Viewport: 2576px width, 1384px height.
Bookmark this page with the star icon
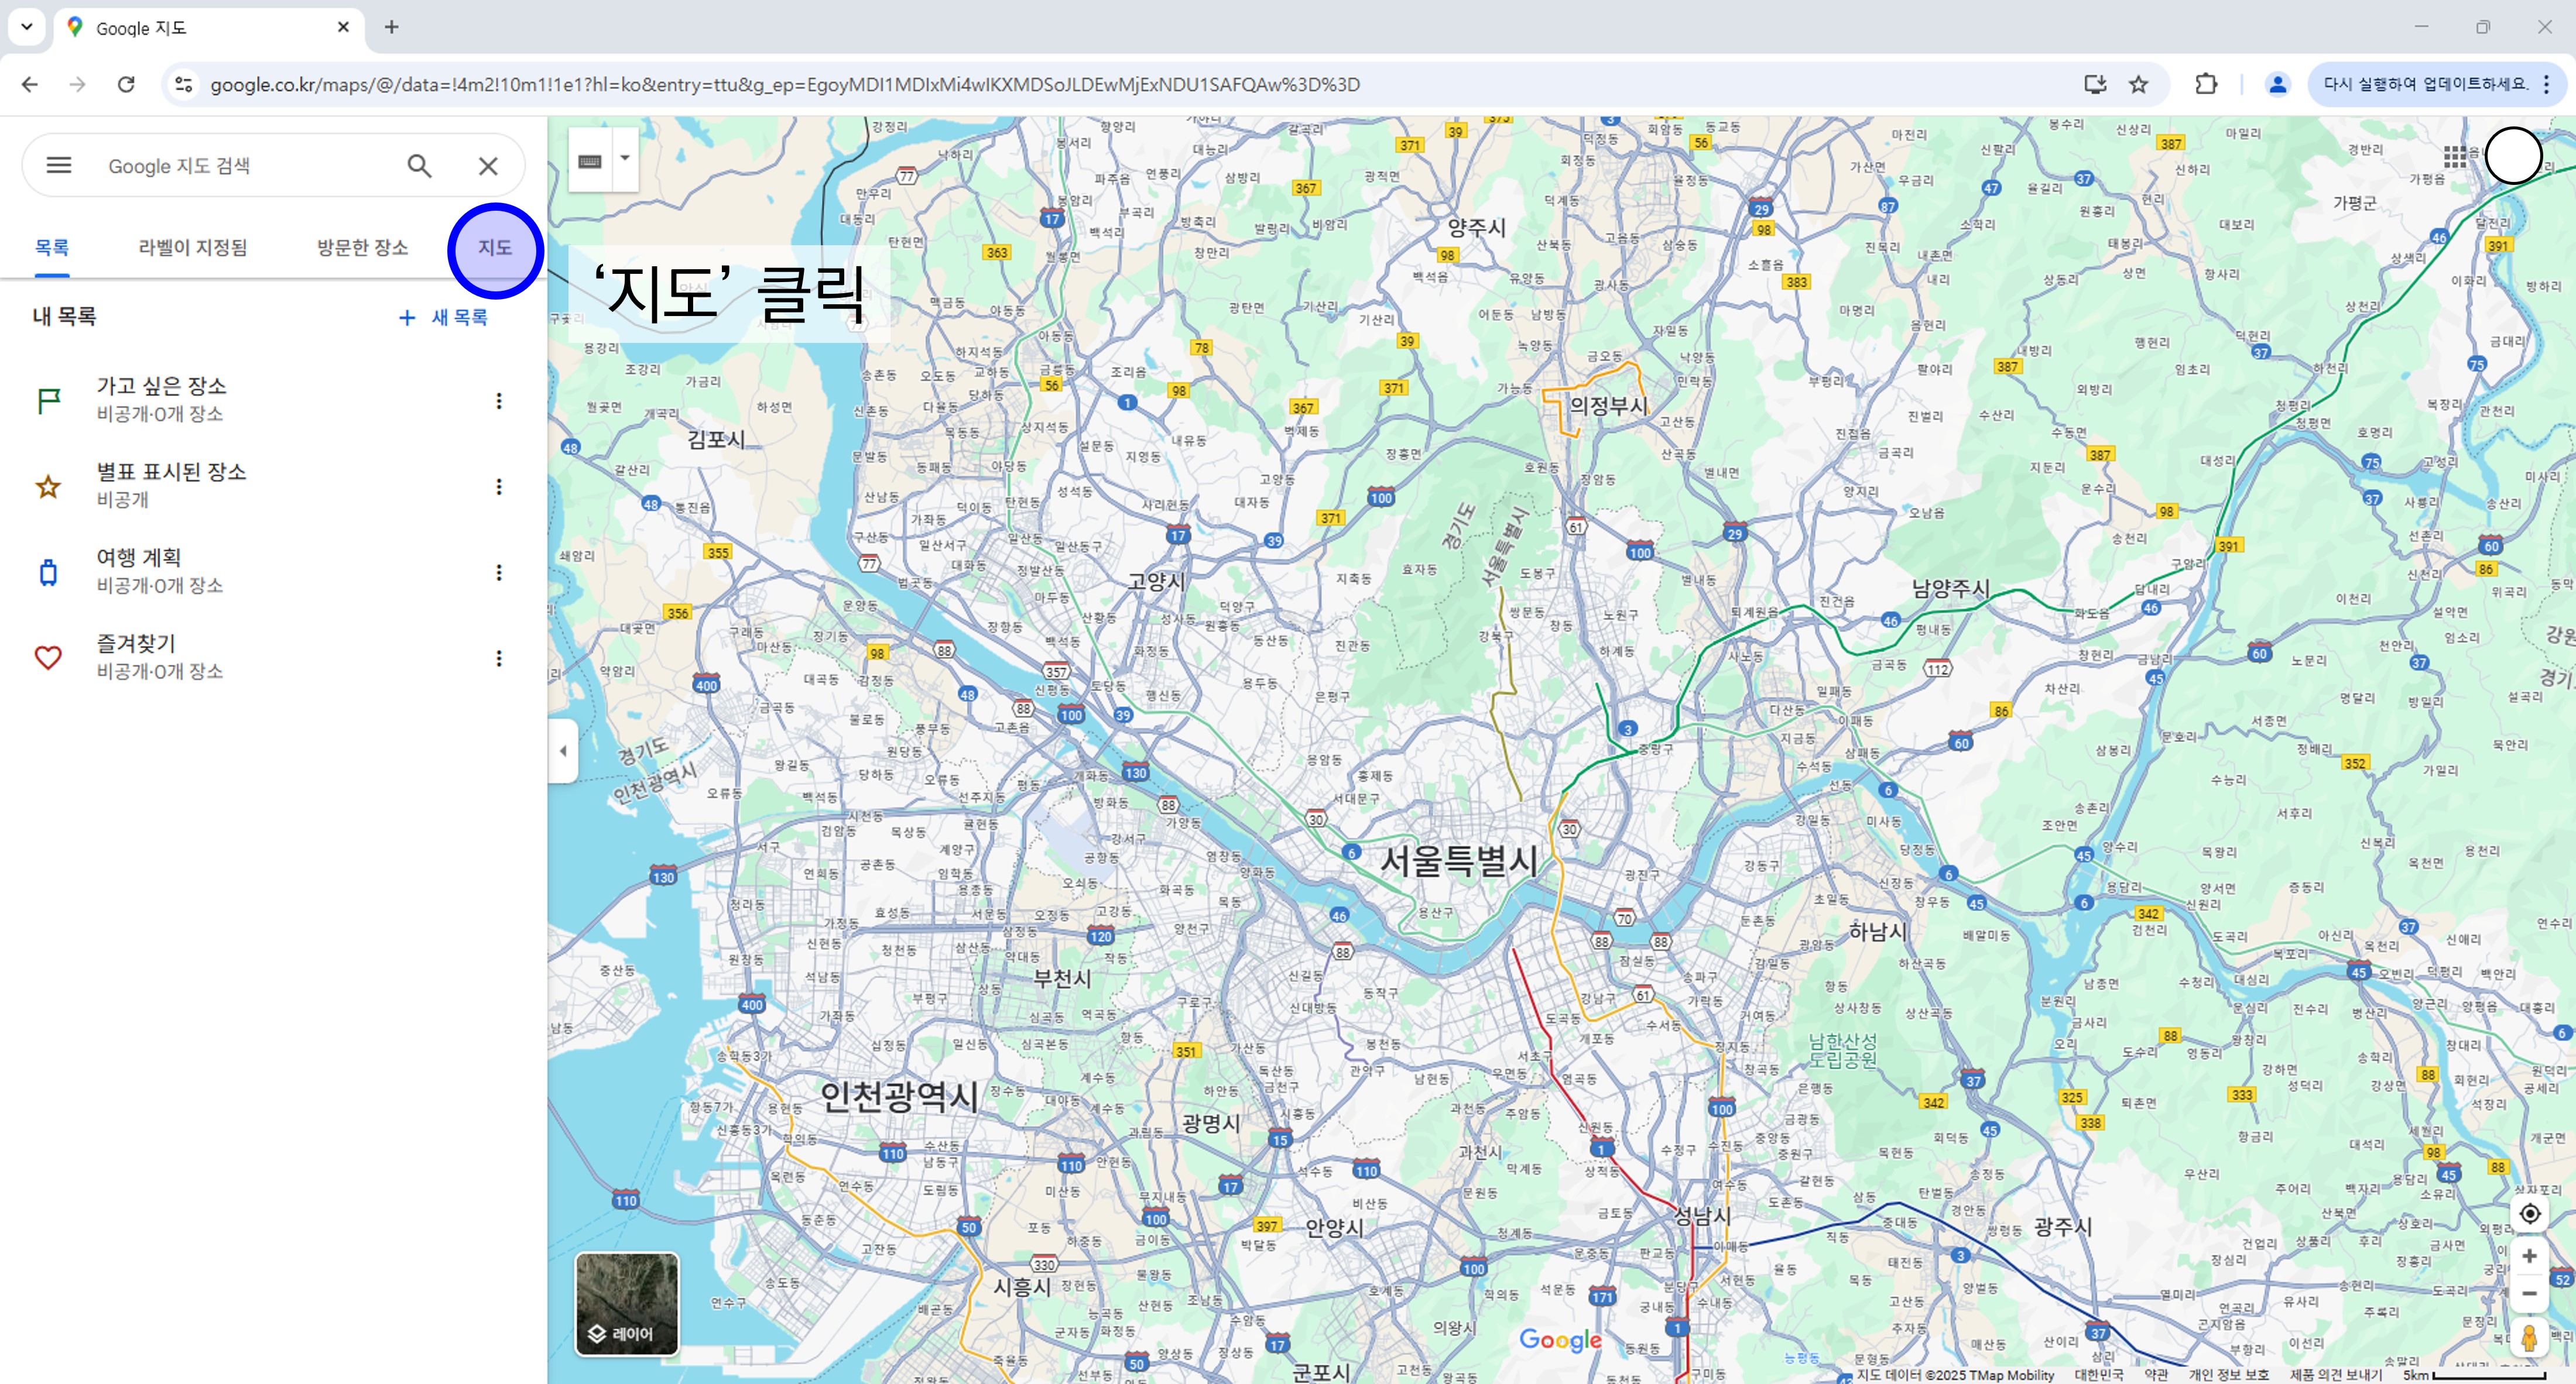[2138, 84]
